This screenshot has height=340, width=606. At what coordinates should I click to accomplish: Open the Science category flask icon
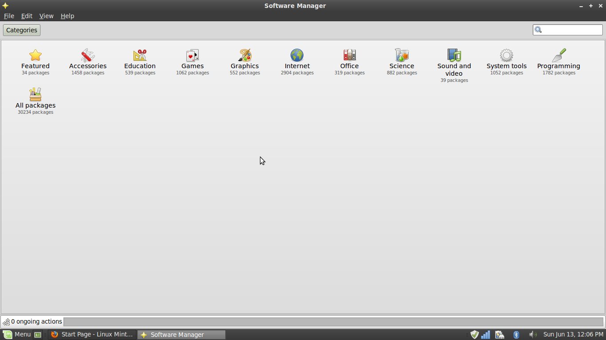pyautogui.click(x=402, y=55)
